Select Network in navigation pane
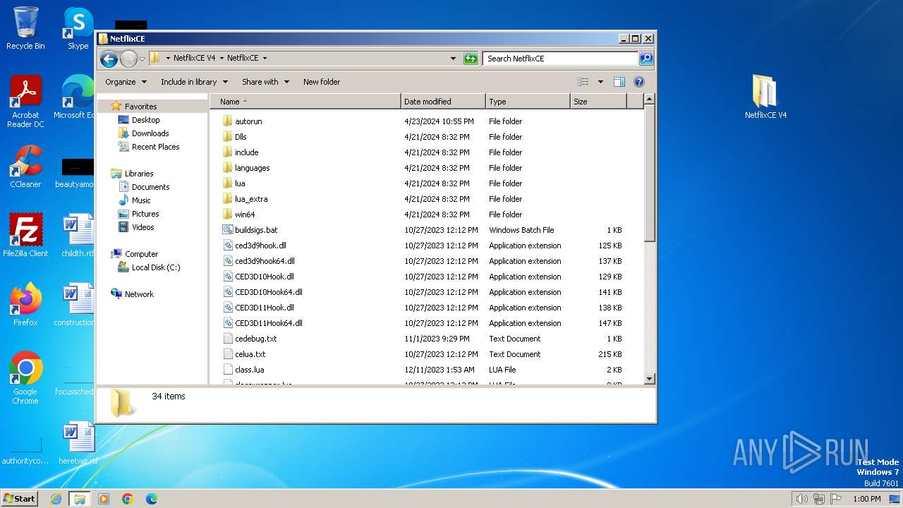This screenshot has width=903, height=508. click(x=139, y=294)
